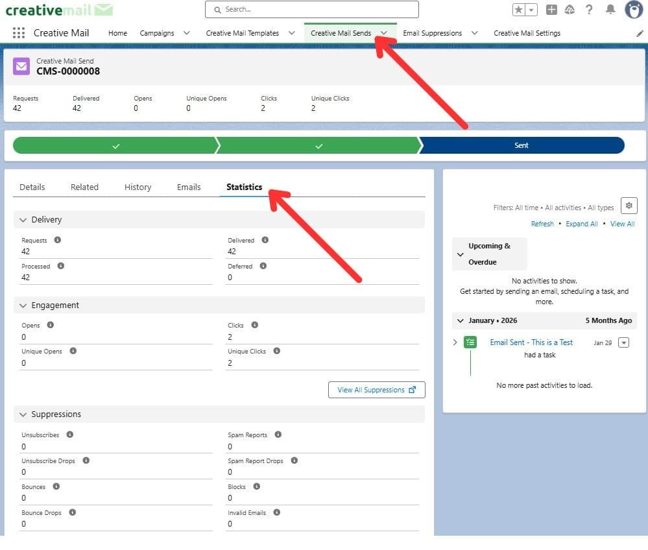The width and height of the screenshot is (648, 550).
Task: Show info for Opens field
Action: [x=51, y=325]
